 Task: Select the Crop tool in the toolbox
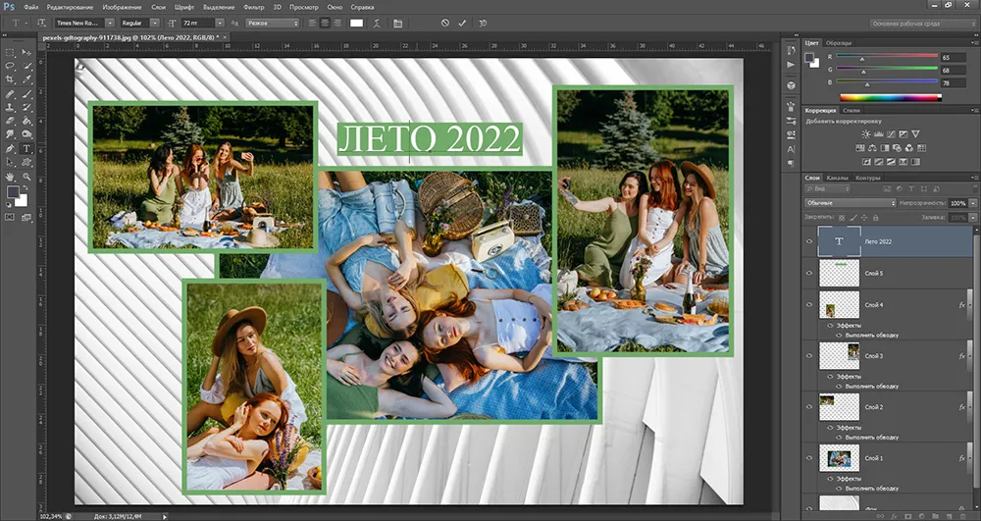(x=10, y=79)
